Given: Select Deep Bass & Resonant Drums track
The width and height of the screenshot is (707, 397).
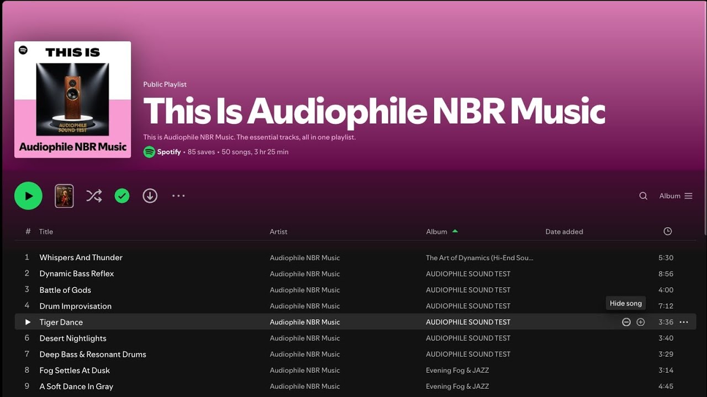Looking at the screenshot, I should pos(93,354).
